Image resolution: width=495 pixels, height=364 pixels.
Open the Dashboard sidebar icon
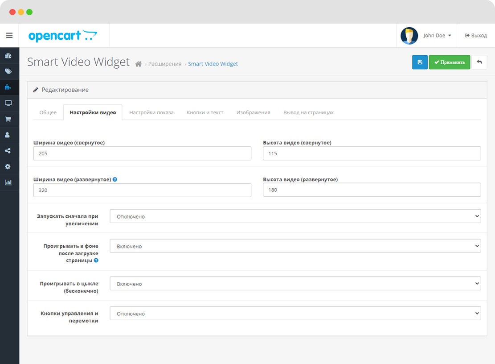click(8, 56)
